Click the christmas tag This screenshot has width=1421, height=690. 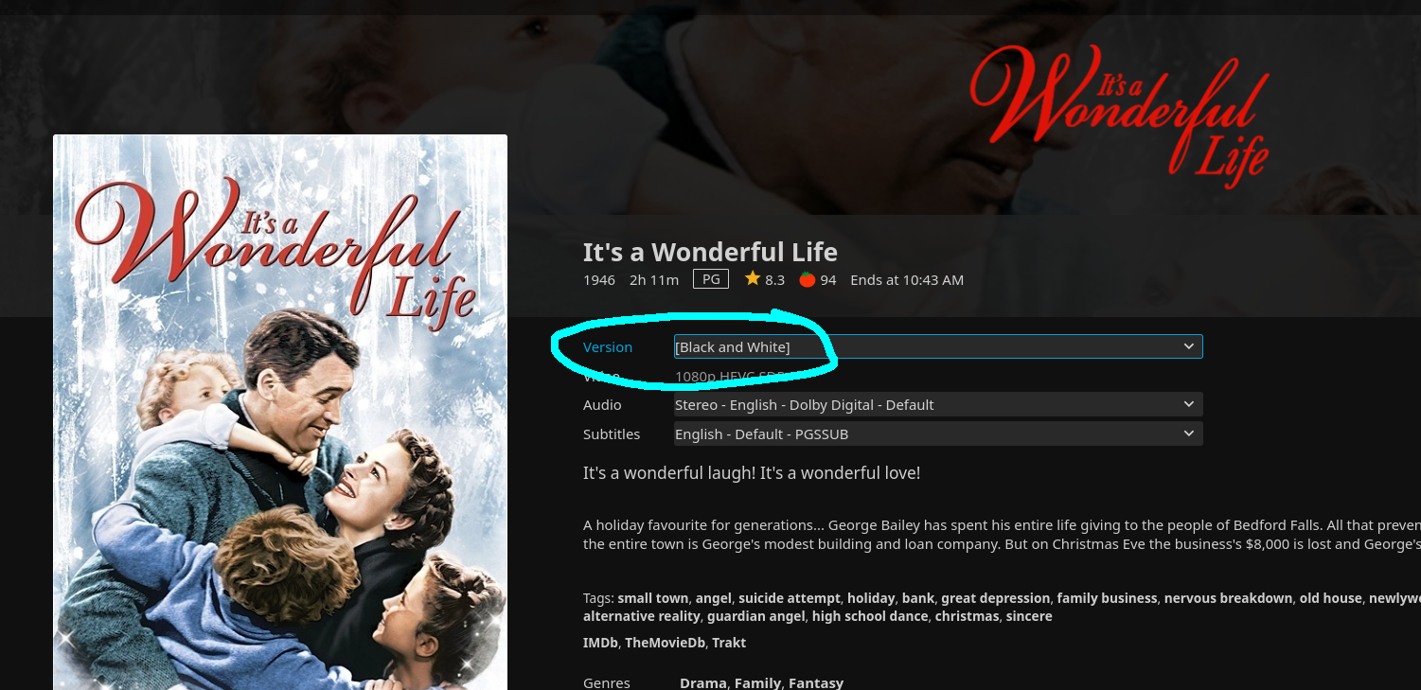967,616
